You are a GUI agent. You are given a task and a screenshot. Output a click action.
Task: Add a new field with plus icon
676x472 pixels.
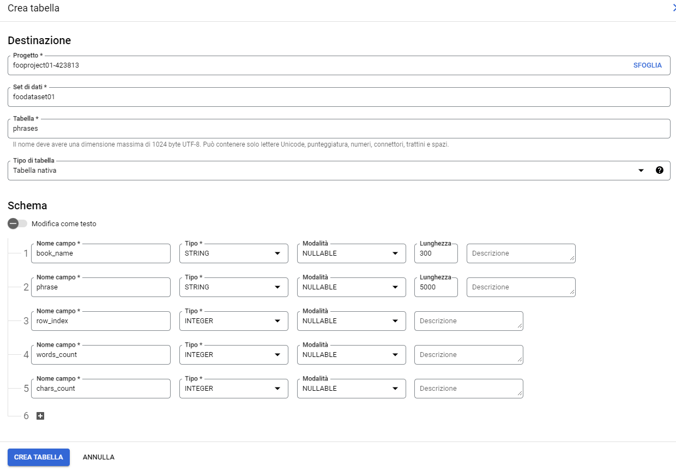point(40,416)
